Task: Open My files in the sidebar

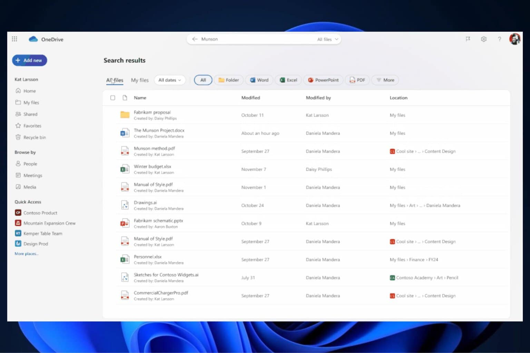Action: [x=27, y=102]
